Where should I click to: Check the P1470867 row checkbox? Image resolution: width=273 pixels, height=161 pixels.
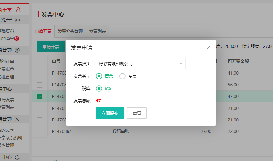click(x=39, y=131)
